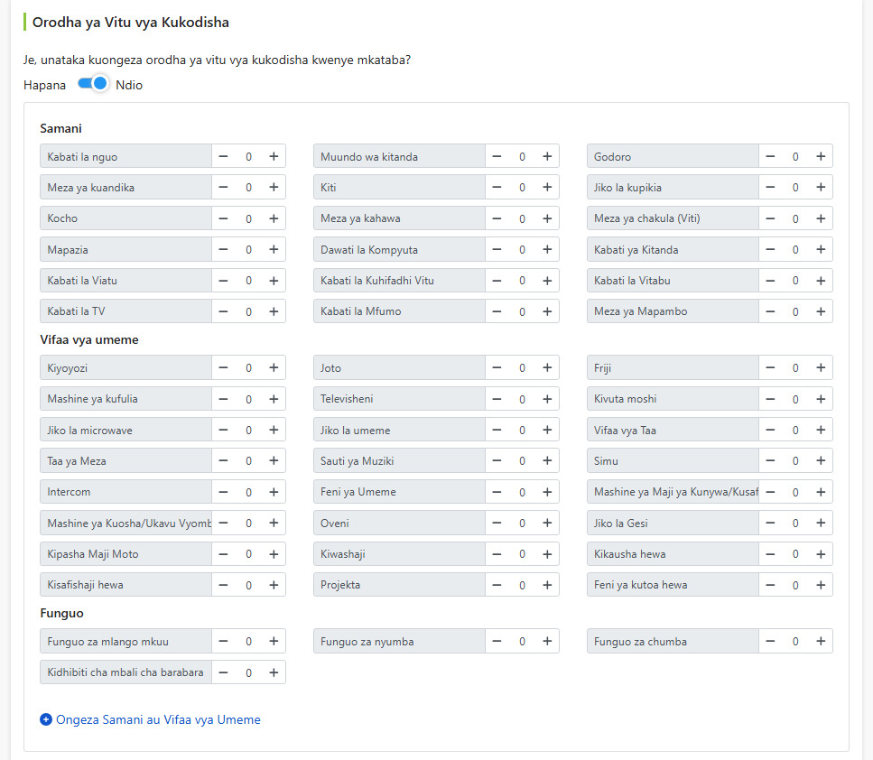
Task: Click minus for Kipasha Maji Moto
Action: point(223,554)
